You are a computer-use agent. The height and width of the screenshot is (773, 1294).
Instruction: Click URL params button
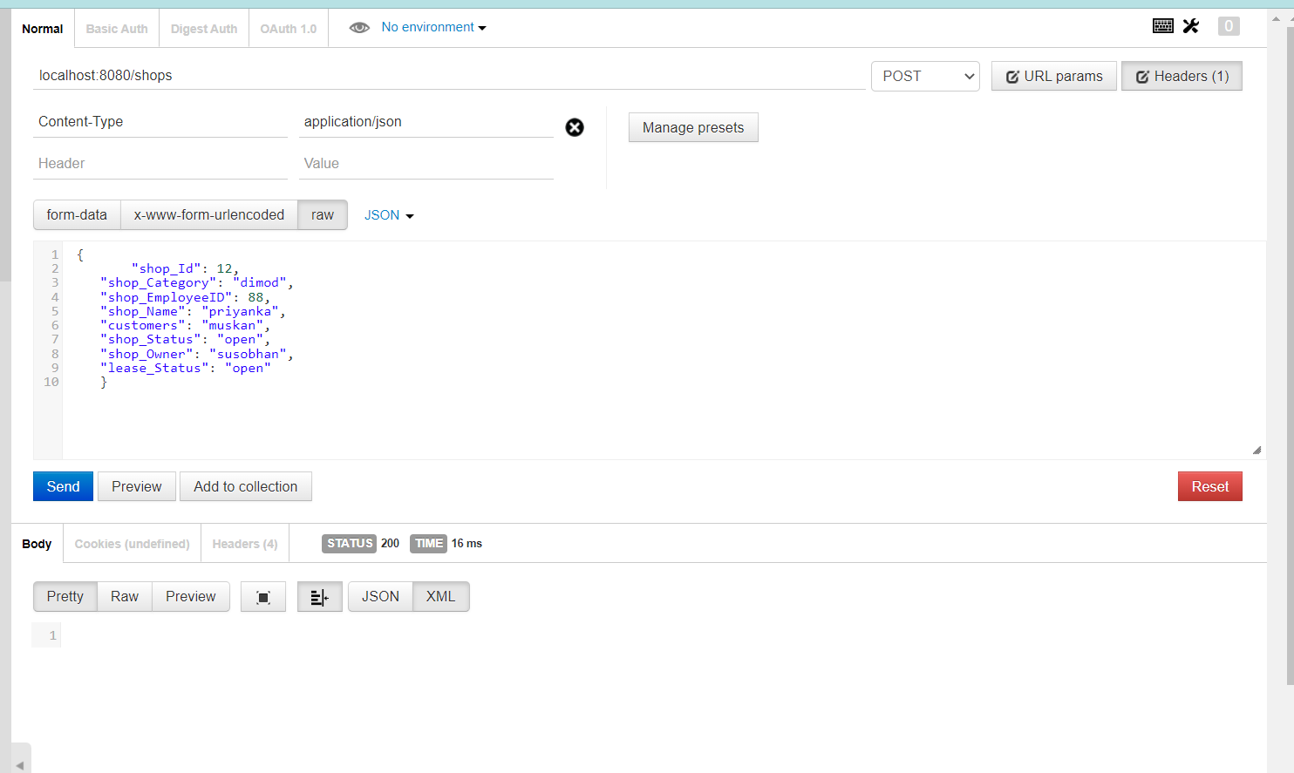pos(1054,77)
